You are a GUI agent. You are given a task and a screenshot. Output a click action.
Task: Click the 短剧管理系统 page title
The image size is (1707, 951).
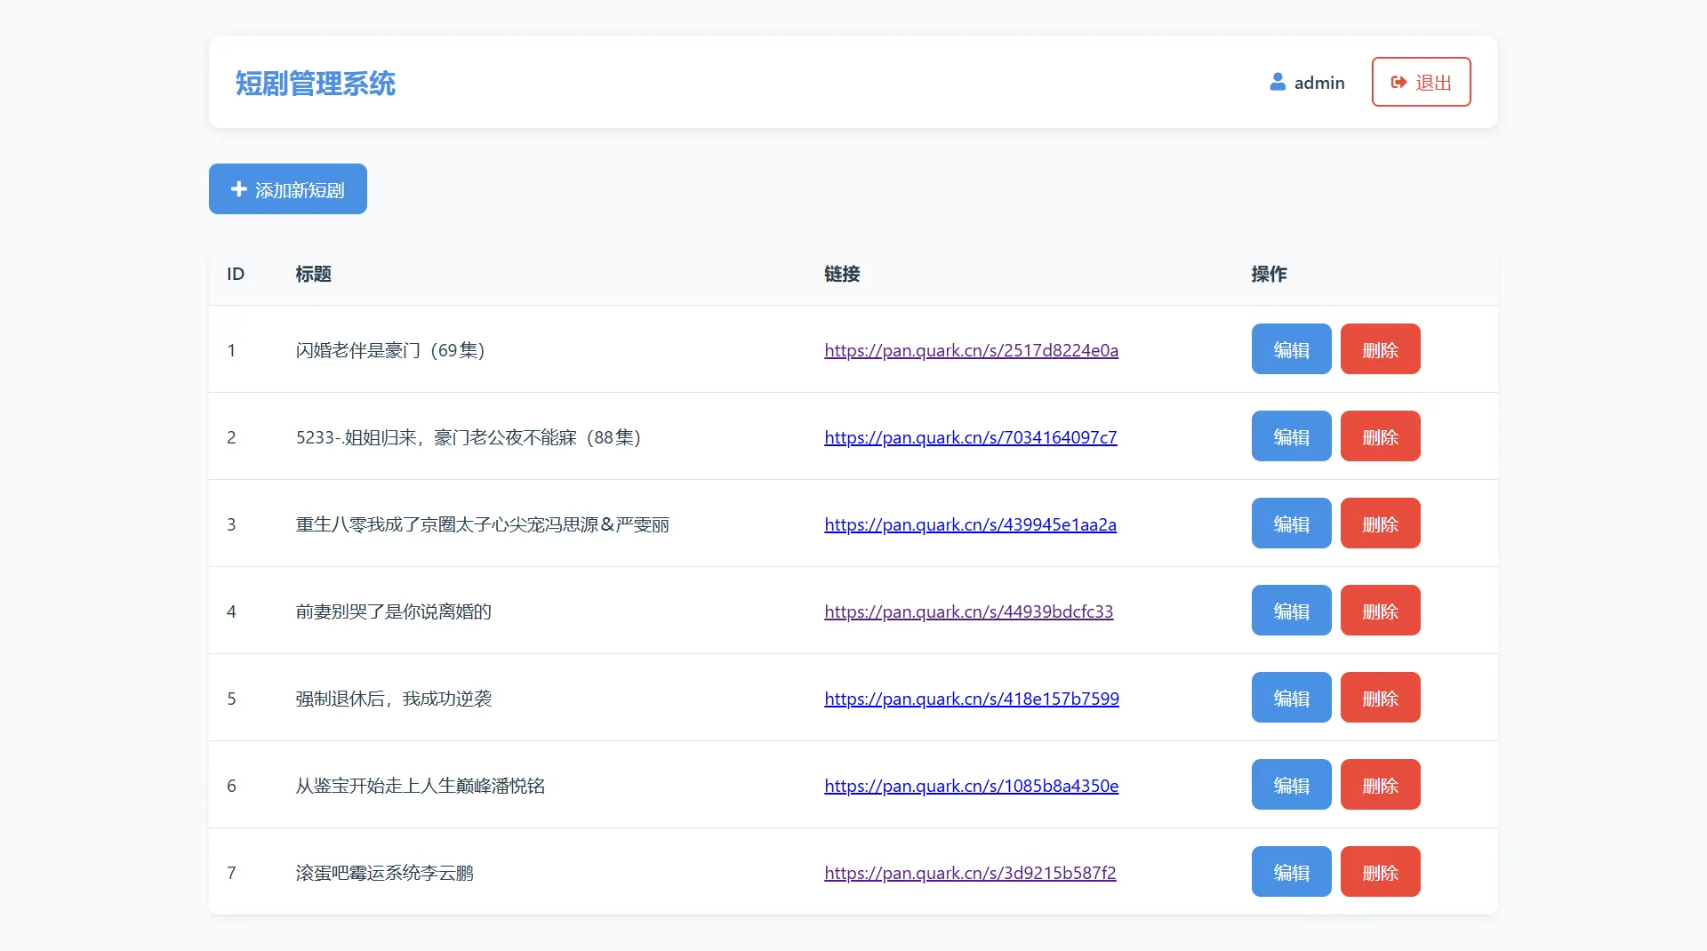(316, 83)
